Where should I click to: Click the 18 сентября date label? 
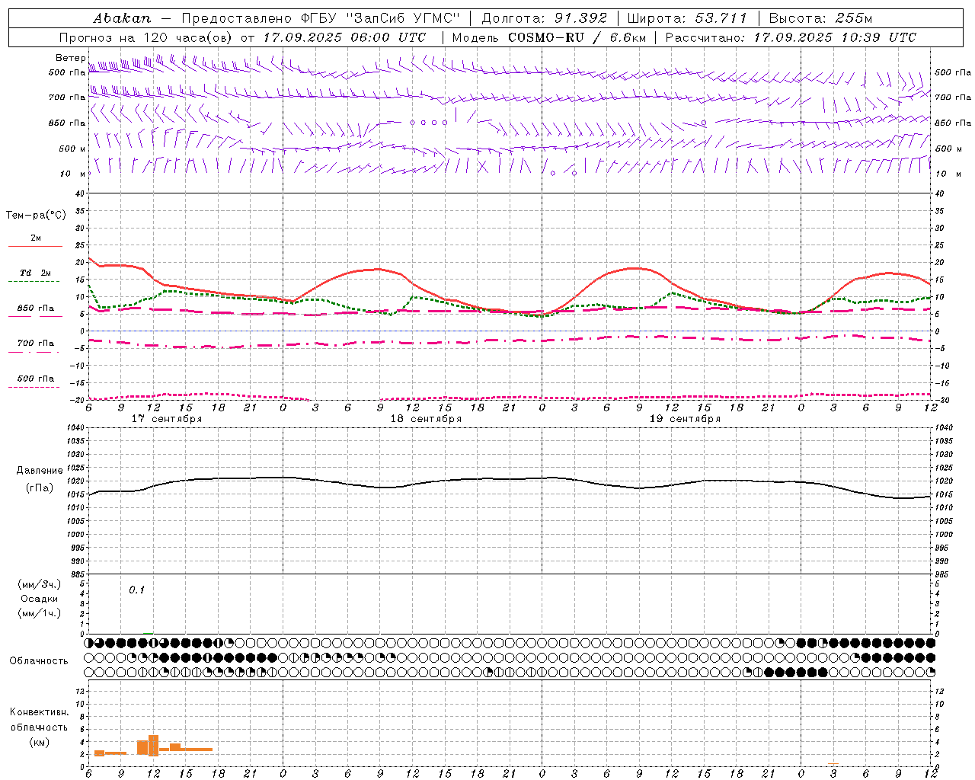click(x=426, y=419)
